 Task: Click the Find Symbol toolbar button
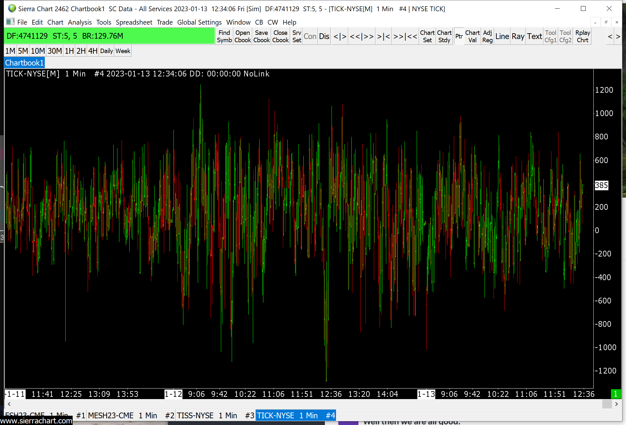224,36
